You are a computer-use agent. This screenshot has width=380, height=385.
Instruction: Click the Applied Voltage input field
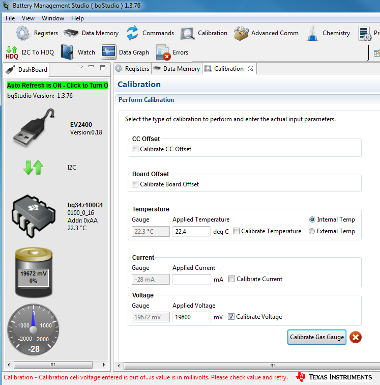click(x=192, y=317)
